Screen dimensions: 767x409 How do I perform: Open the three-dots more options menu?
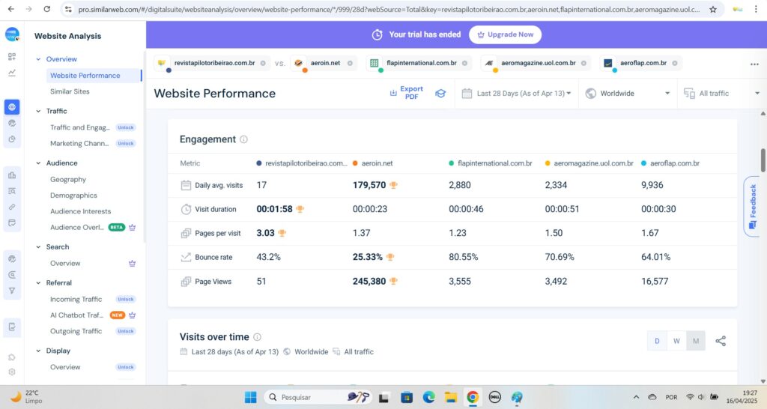[x=754, y=64]
